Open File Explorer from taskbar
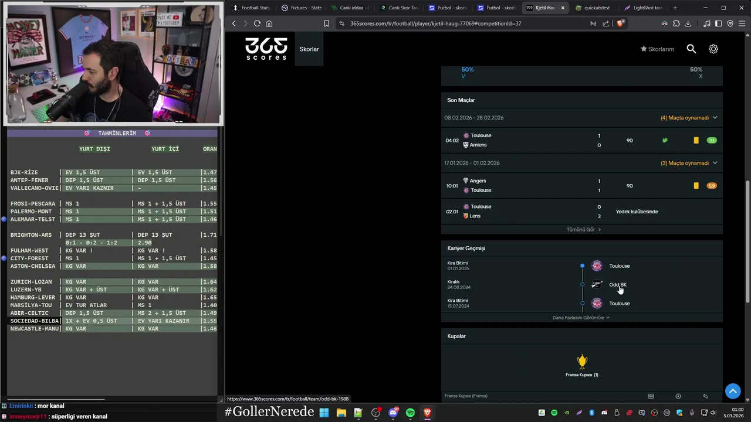751x422 pixels. click(341, 413)
